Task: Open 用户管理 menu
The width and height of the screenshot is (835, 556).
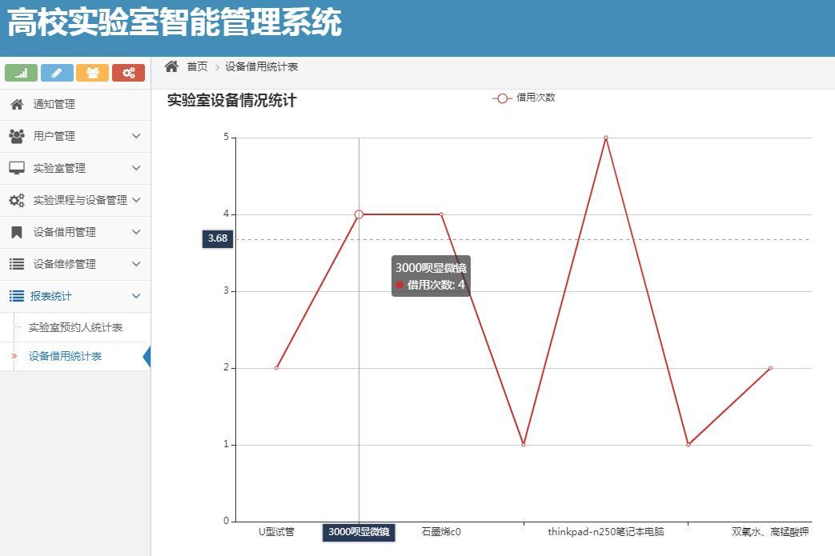Action: [75, 137]
